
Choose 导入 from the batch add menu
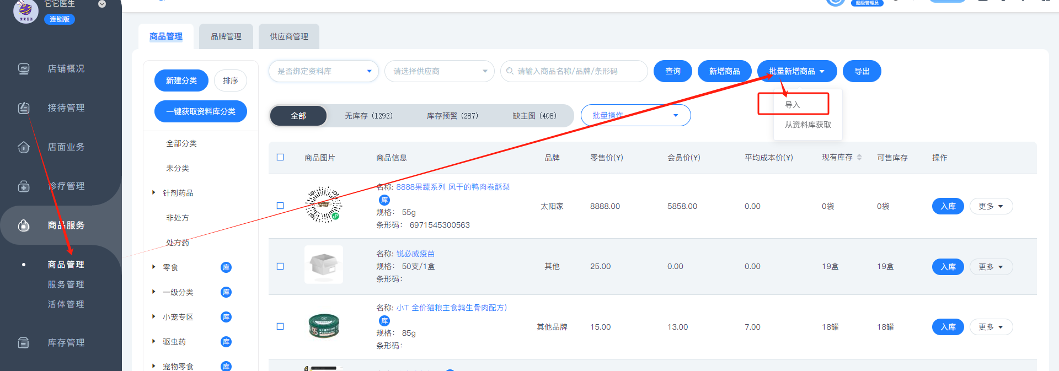[793, 105]
